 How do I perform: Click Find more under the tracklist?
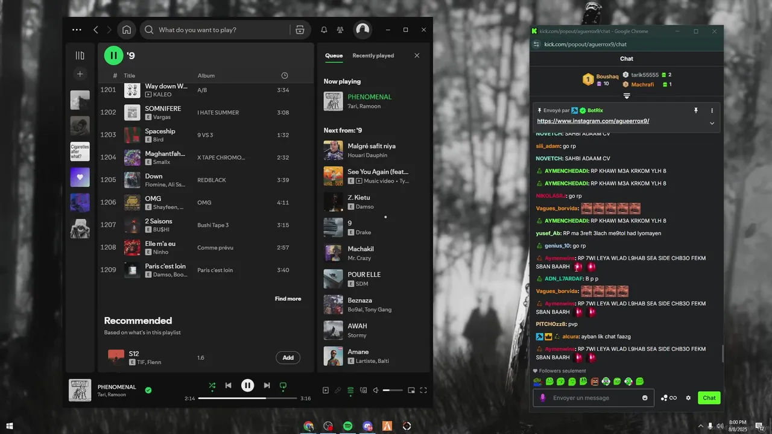[x=288, y=299]
